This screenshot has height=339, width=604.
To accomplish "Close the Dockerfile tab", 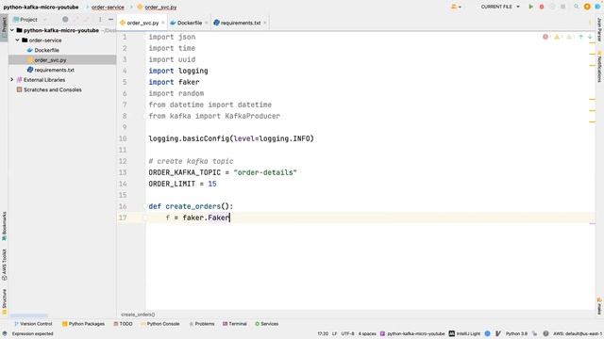I will (x=206, y=23).
